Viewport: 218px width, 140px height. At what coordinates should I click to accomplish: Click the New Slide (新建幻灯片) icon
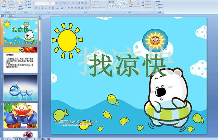point(21,3)
